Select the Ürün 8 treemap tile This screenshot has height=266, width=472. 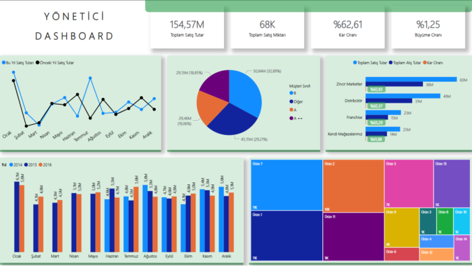(445, 221)
